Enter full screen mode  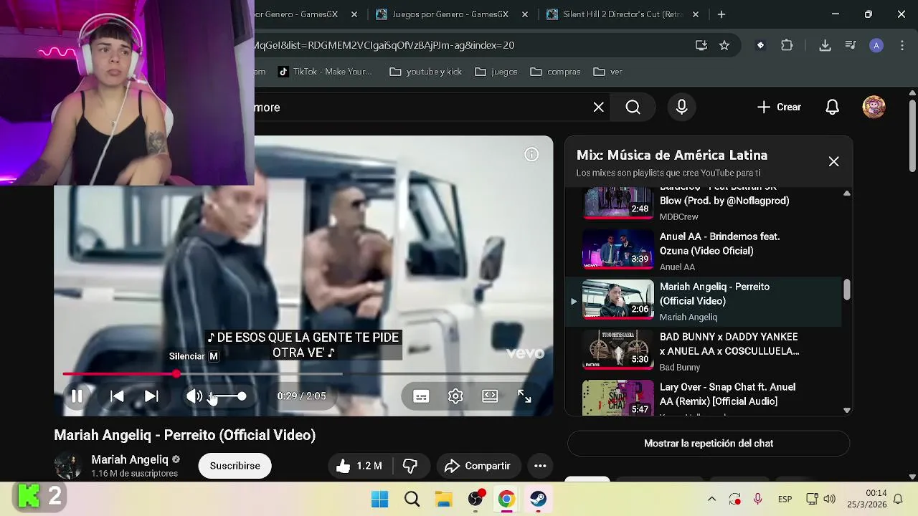click(x=524, y=396)
